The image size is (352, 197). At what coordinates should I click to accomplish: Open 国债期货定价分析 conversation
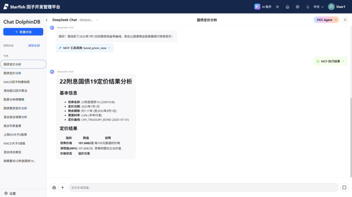pyautogui.click(x=23, y=108)
